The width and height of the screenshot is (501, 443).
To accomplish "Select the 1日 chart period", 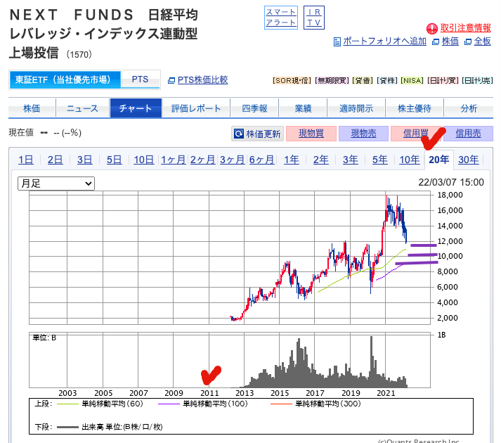I will point(25,160).
